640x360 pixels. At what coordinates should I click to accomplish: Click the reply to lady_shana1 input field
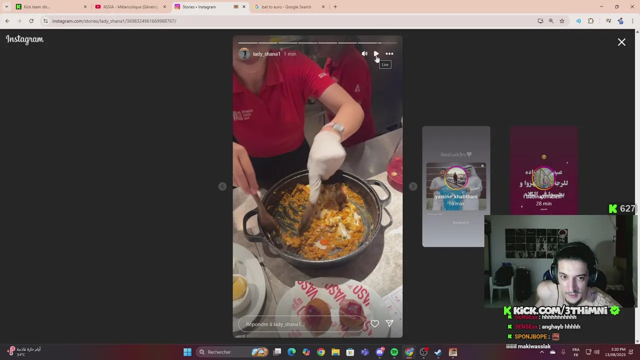point(301,324)
